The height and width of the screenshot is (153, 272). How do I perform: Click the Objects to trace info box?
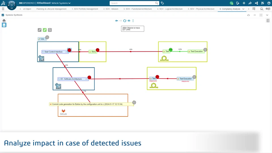tap(133, 29)
